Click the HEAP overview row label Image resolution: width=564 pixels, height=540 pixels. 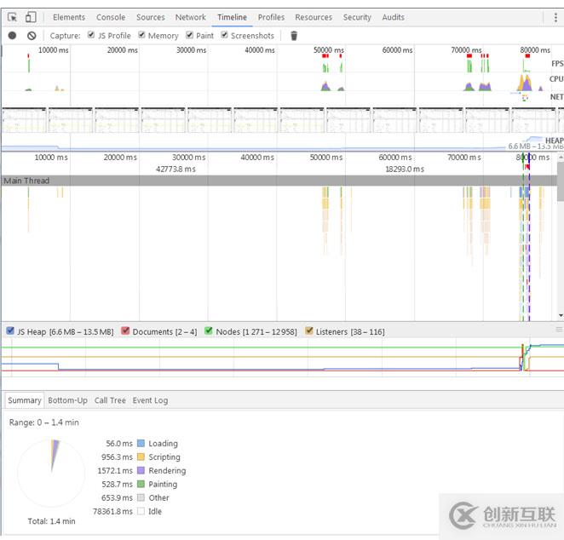555,141
